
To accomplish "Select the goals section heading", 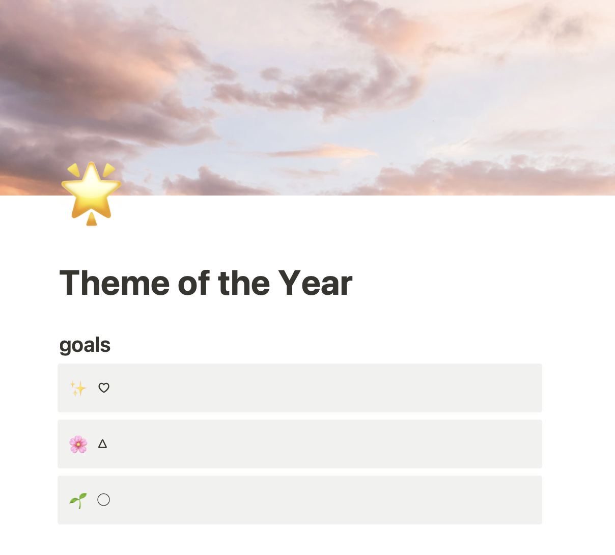I will coord(85,345).
